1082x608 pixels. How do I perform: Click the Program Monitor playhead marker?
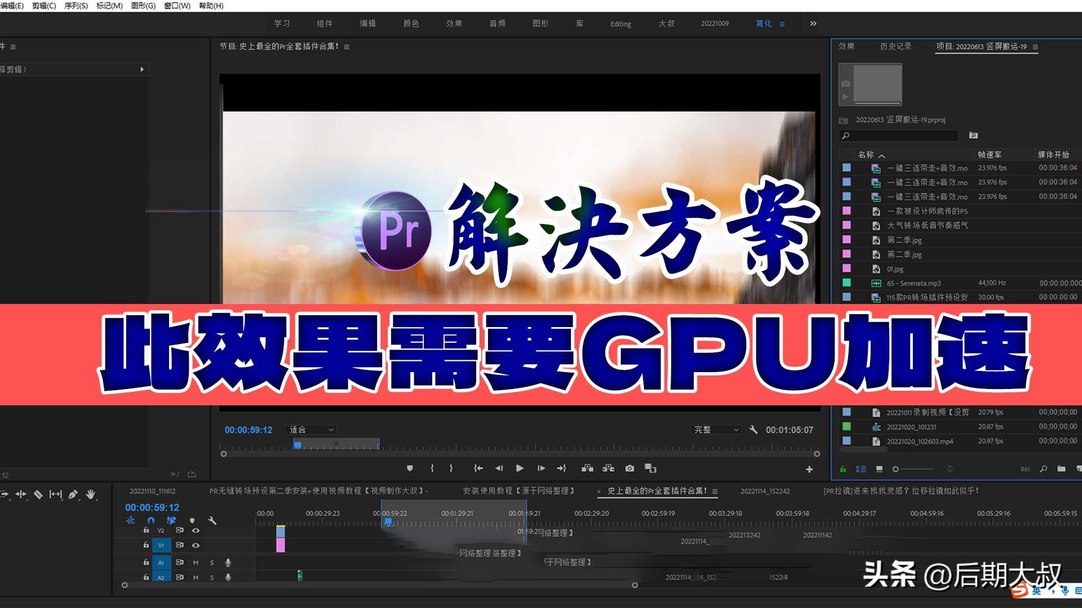click(298, 445)
